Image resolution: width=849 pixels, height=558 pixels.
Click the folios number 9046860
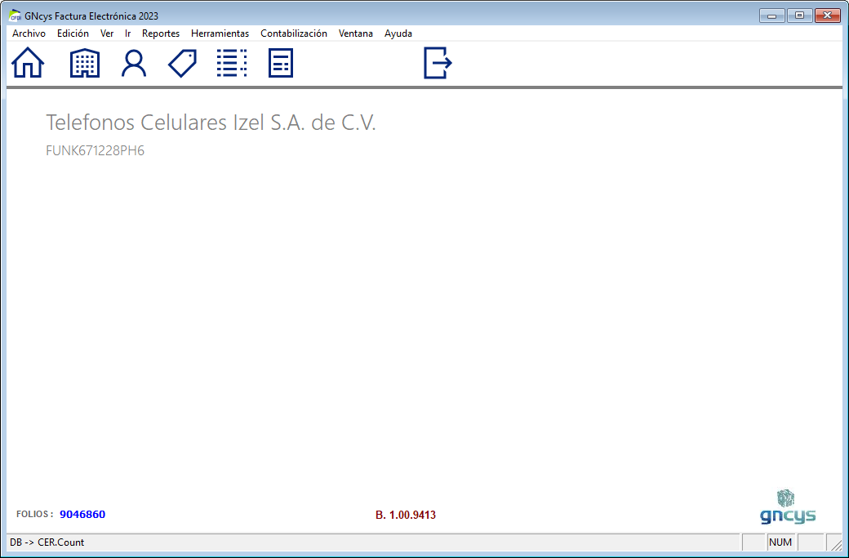pyautogui.click(x=82, y=515)
